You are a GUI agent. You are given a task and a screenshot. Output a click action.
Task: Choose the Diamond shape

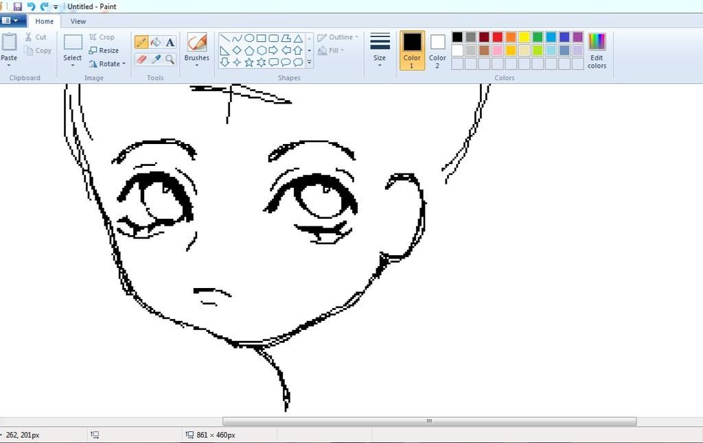(x=237, y=50)
